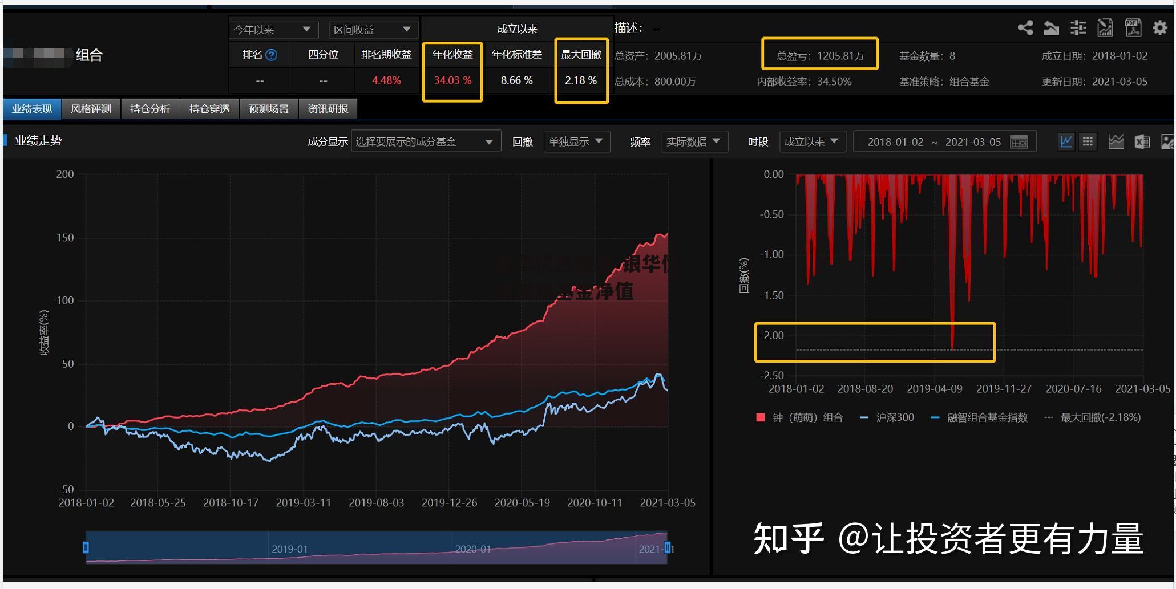Export the portfolio as PDF
The width and height of the screenshot is (1176, 589).
(x=1133, y=27)
